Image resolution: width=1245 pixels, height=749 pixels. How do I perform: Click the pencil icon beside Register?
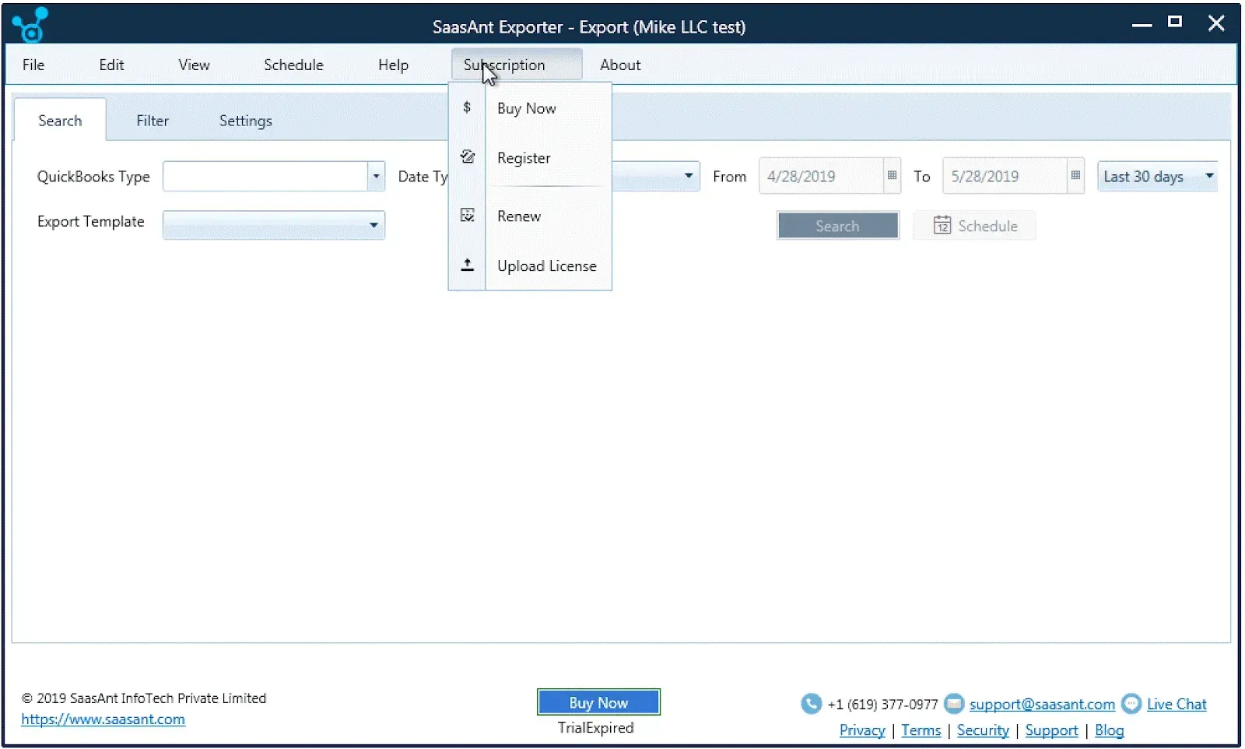click(468, 156)
